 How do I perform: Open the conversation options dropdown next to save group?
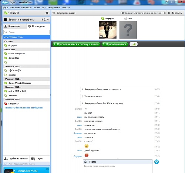(x=164, y=13)
